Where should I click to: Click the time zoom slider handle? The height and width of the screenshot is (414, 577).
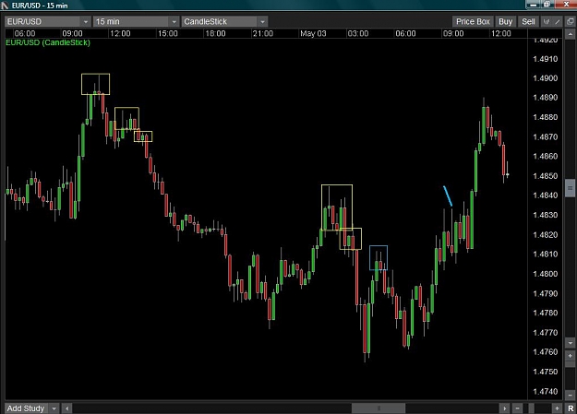pyautogui.click(x=531, y=408)
